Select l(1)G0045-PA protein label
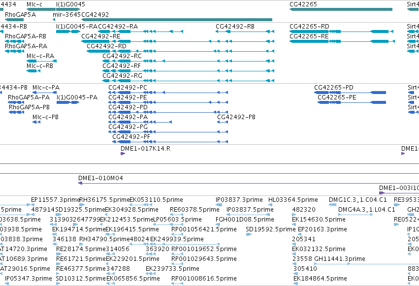Image resolution: width=419 pixels, height=286 pixels. tap(77, 97)
